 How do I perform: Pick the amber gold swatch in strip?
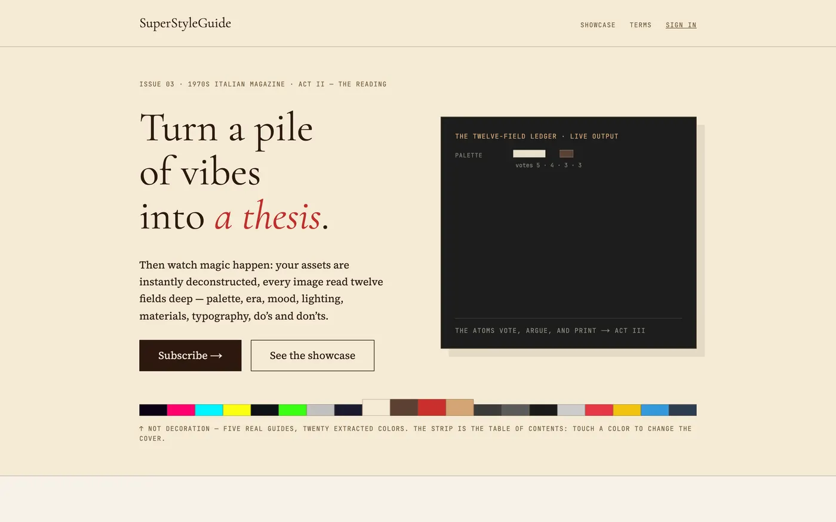coord(627,410)
